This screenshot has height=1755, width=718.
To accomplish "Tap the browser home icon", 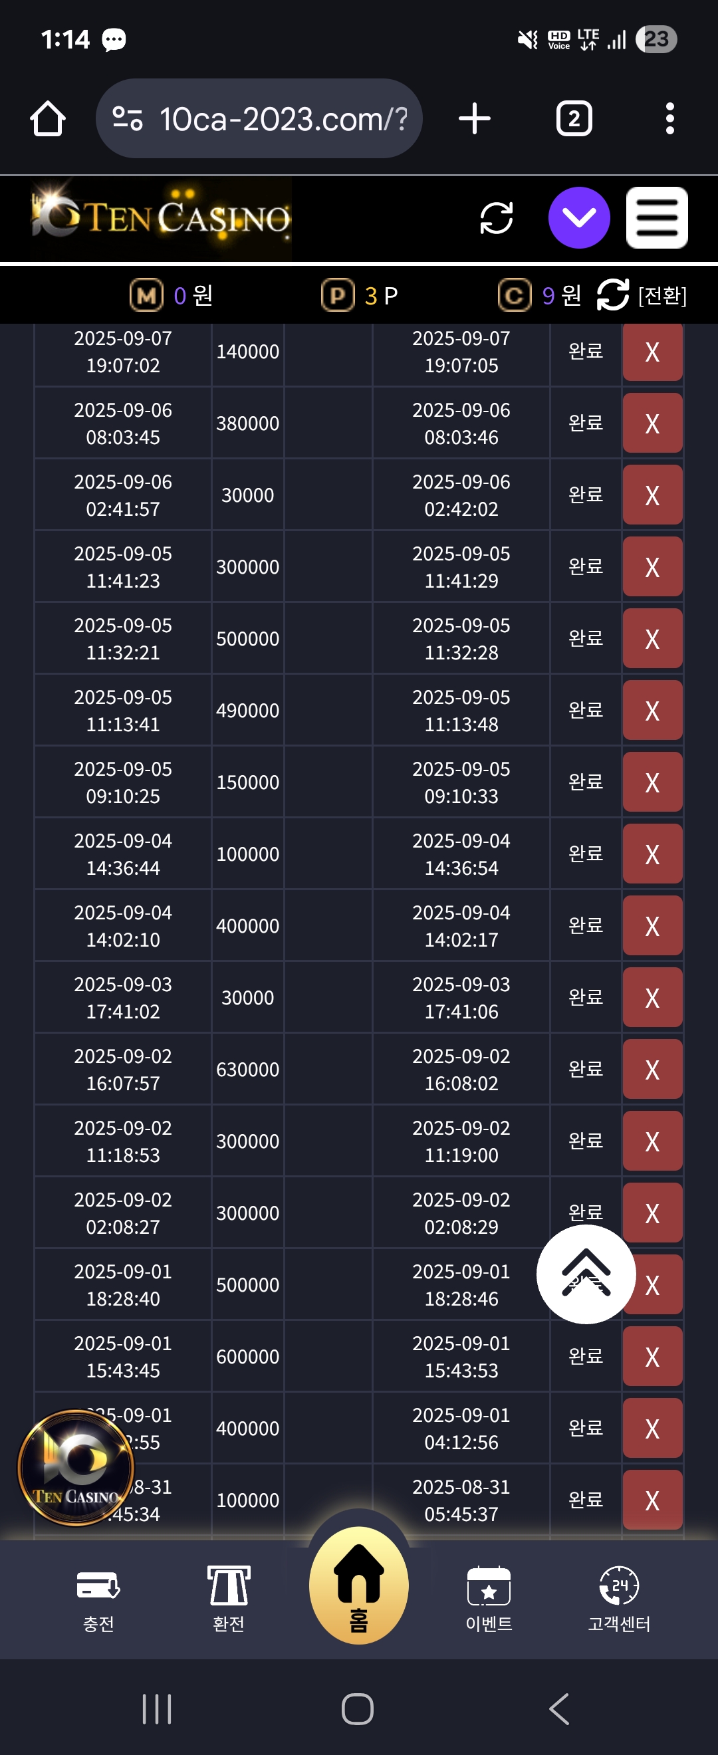I will pos(48,119).
